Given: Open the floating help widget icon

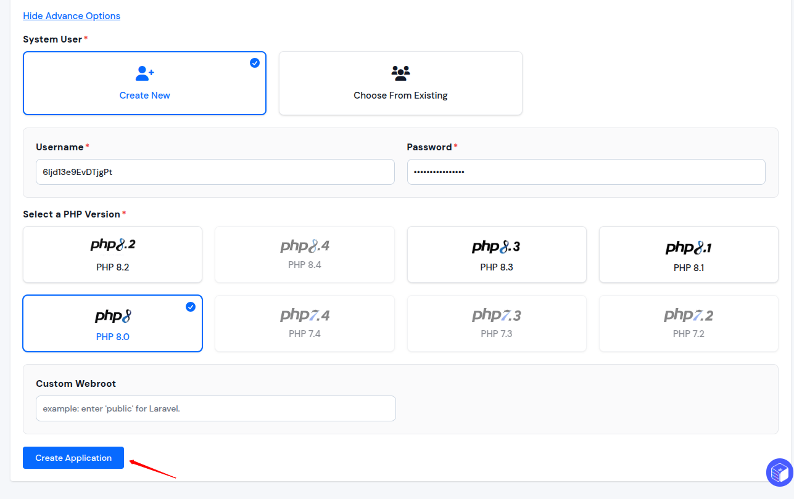Looking at the screenshot, I should click(779, 473).
